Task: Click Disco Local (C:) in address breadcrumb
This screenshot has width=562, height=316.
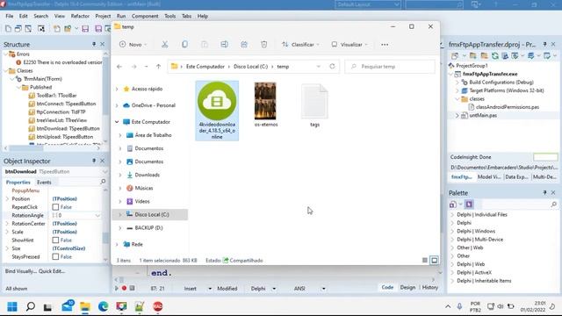Action: [250, 67]
